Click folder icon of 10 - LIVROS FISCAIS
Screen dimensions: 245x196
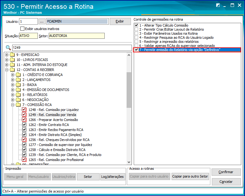click(x=12, y=60)
